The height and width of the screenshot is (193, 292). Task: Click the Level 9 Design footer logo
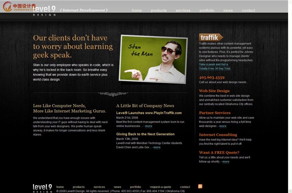pyautogui.click(x=42, y=188)
